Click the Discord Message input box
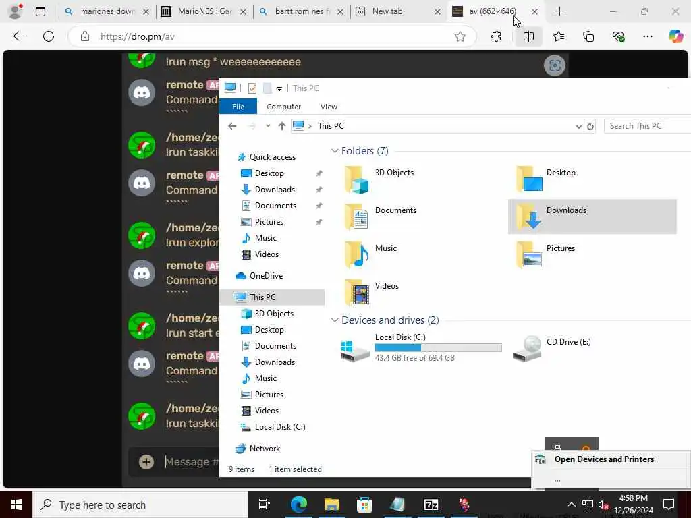 [x=192, y=461]
